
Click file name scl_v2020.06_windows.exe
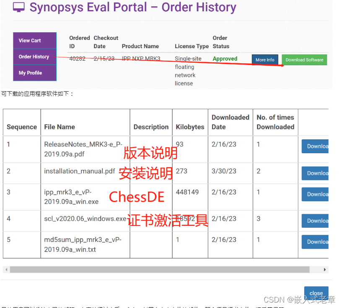pos(85,219)
